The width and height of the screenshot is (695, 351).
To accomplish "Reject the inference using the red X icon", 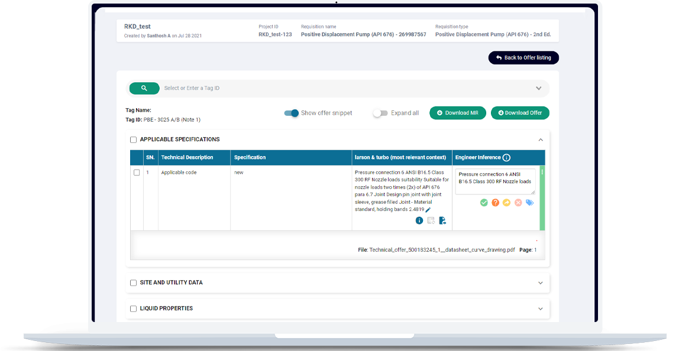I will coord(518,202).
